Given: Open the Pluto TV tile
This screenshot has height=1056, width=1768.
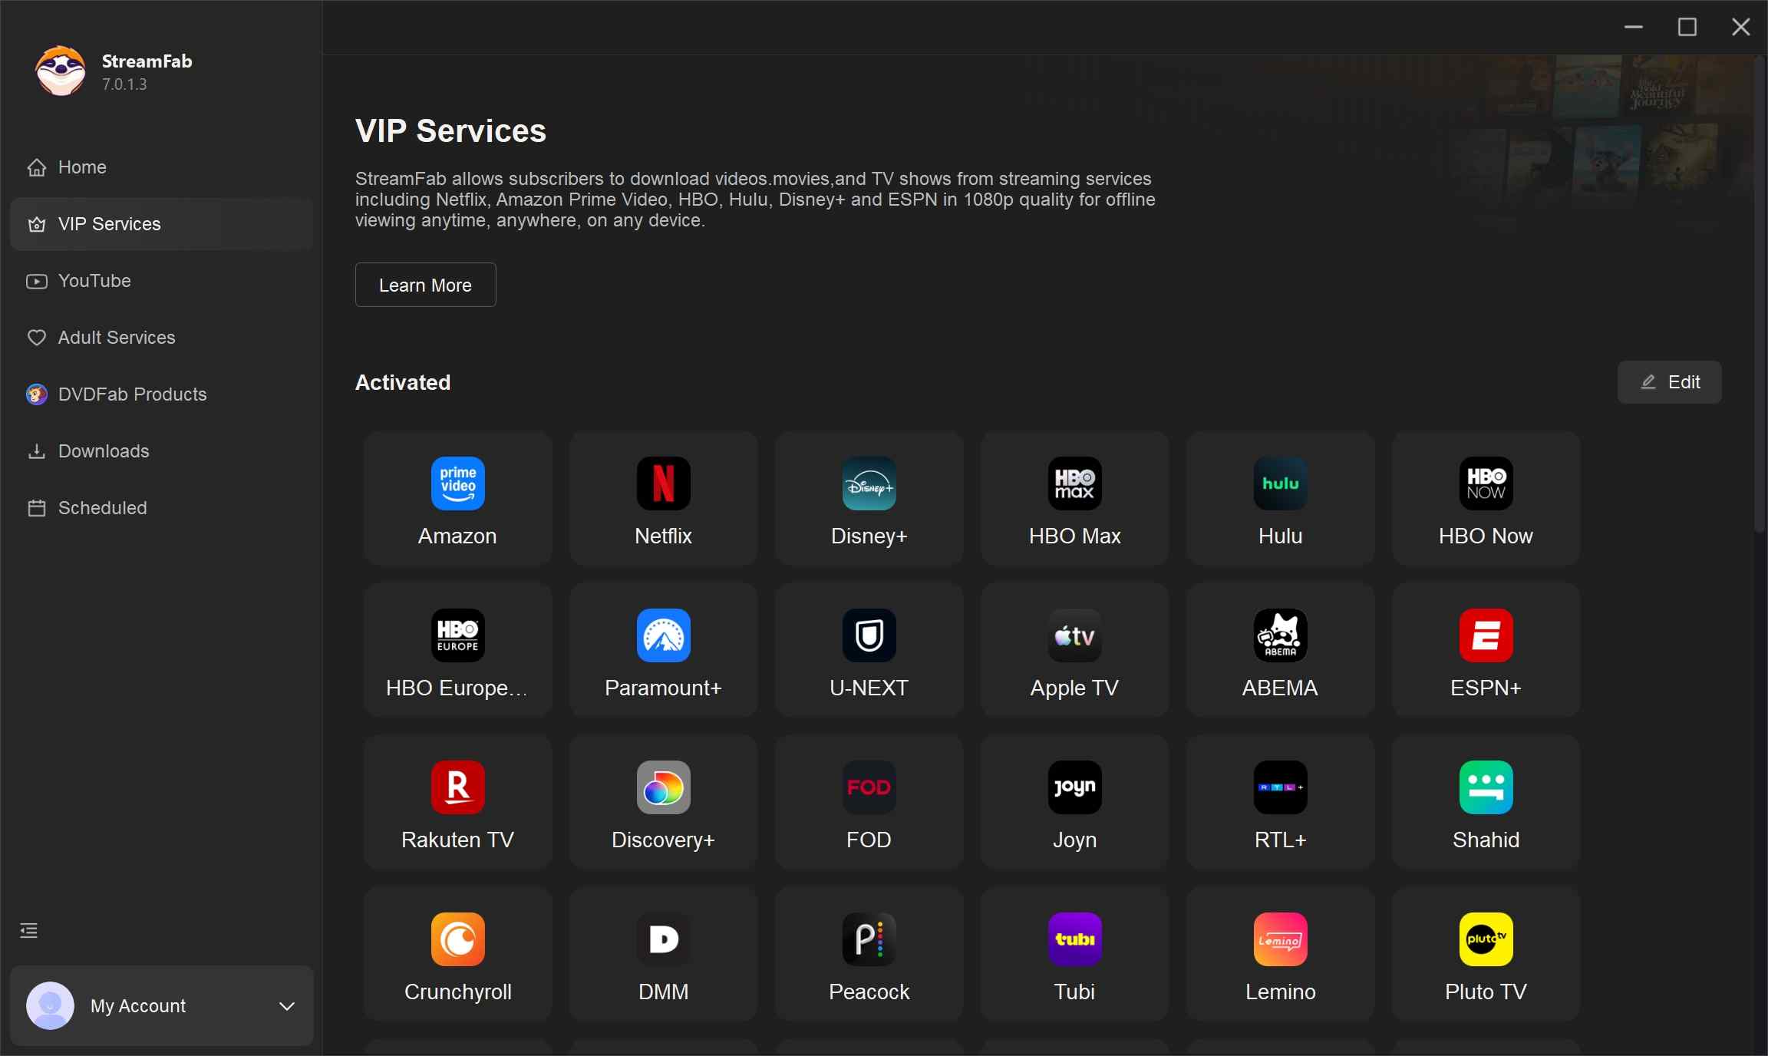Looking at the screenshot, I should 1486,955.
